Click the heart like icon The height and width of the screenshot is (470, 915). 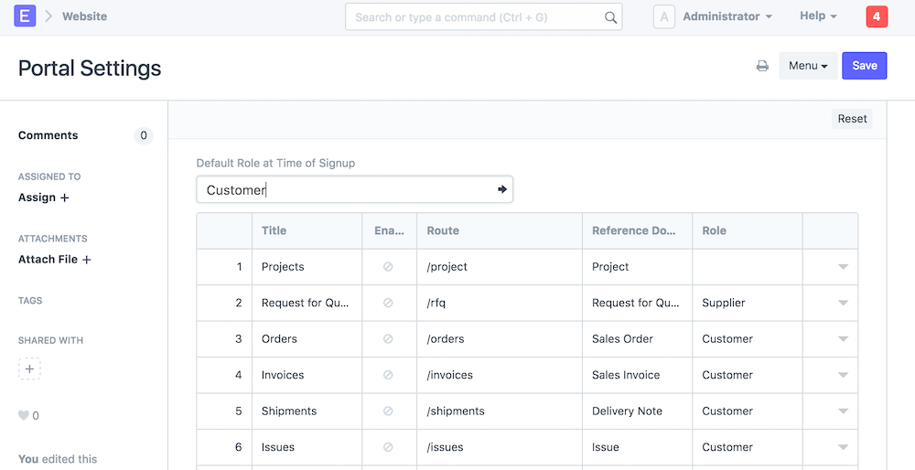coord(24,415)
